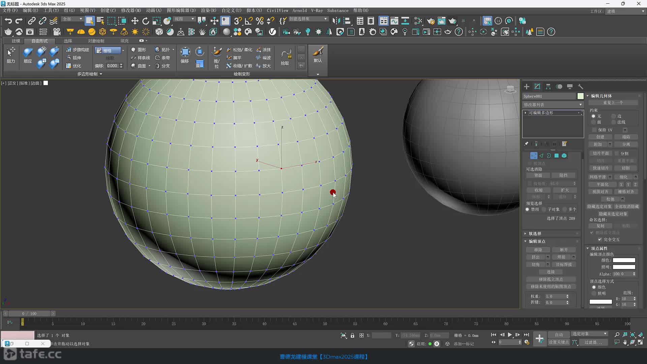This screenshot has height=364, width=647.
Task: Expand 可编辑多边形 in modifier stack
Action: coord(525,113)
